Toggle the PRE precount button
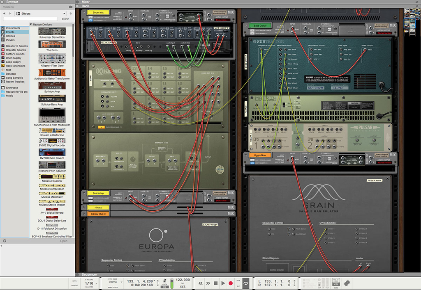The width and height of the screenshot is (421, 290). point(164,287)
